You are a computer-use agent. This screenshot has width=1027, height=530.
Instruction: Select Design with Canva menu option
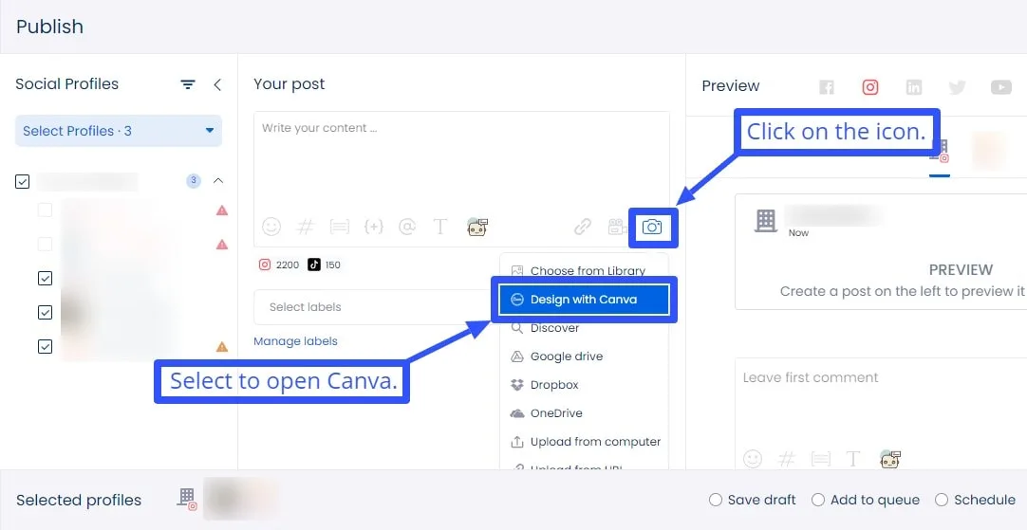[584, 300]
